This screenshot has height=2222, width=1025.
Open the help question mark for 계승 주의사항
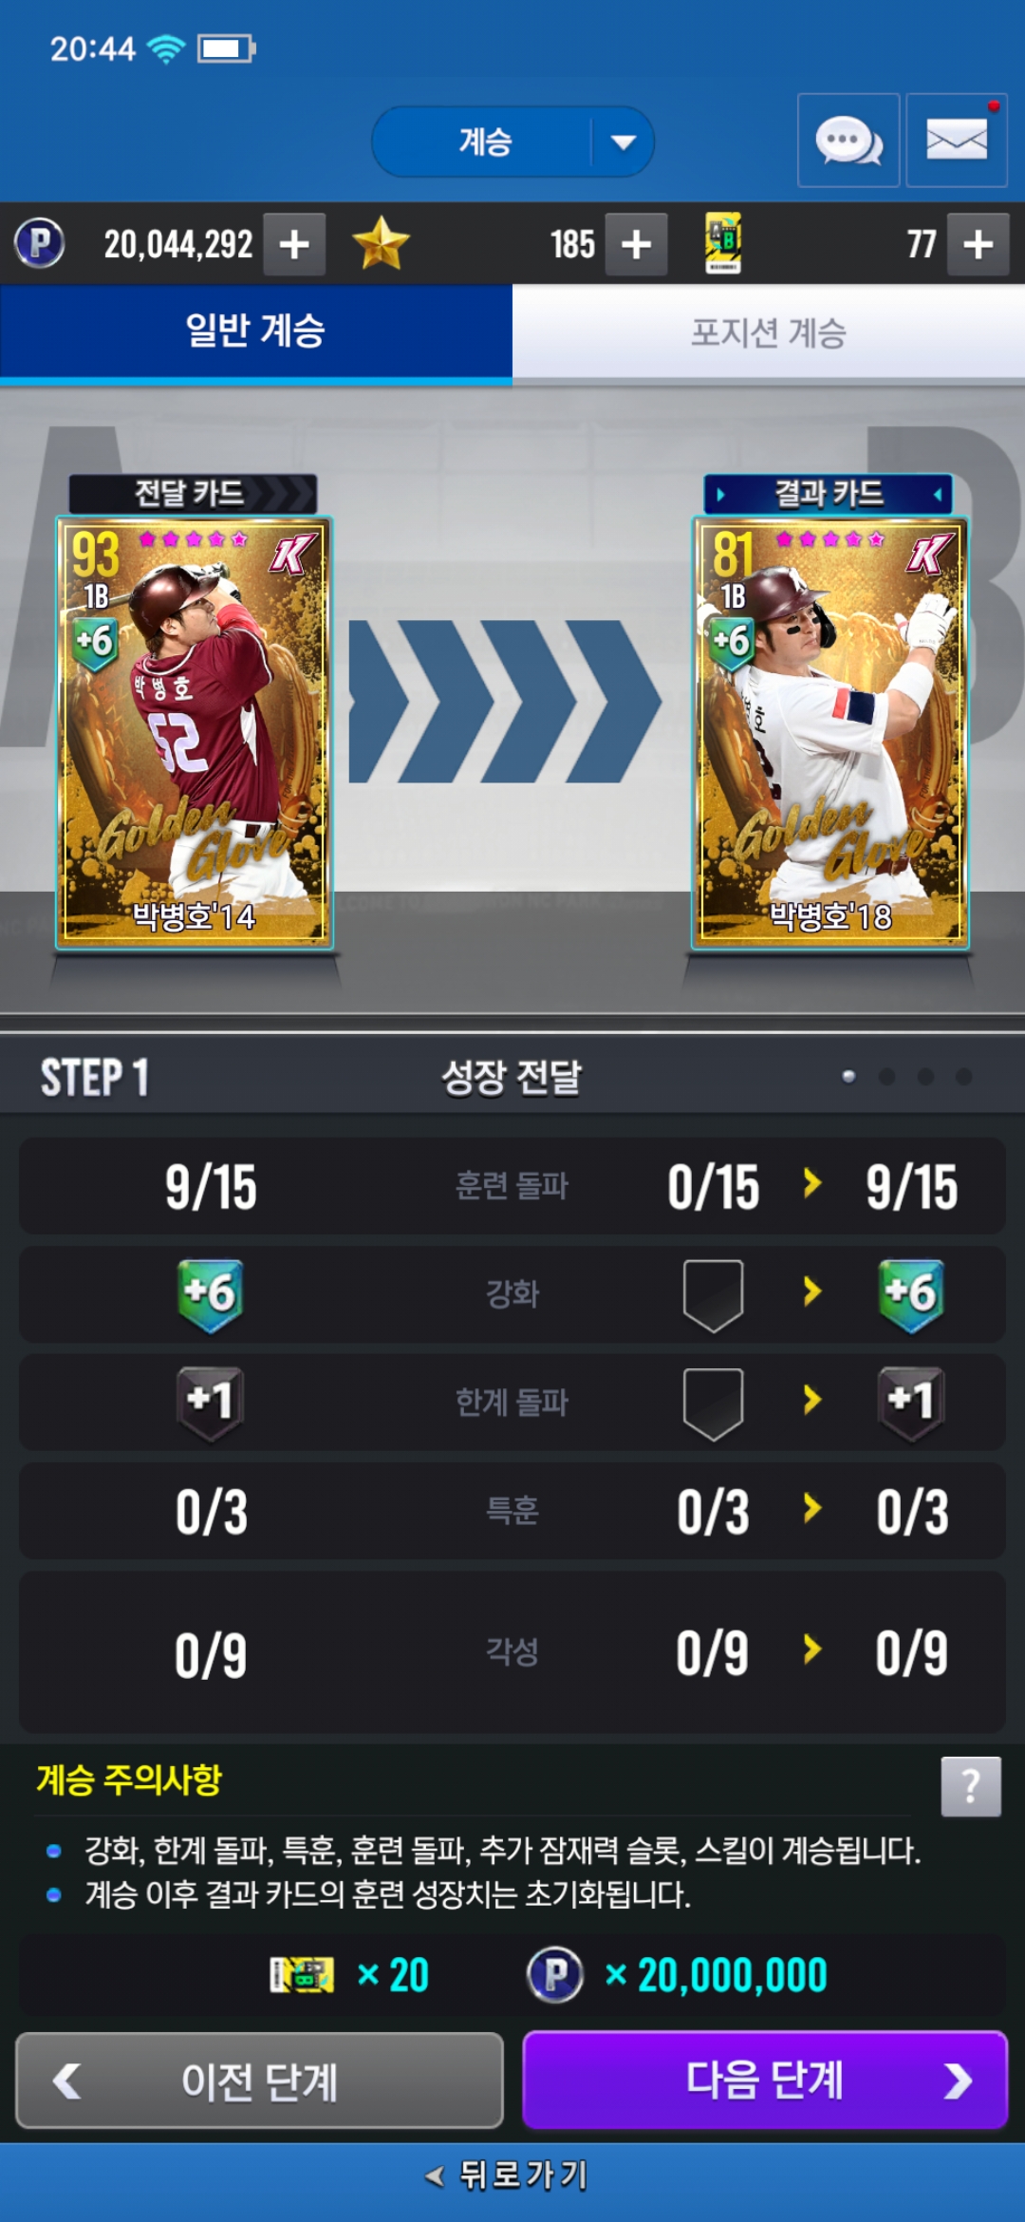(x=971, y=1786)
